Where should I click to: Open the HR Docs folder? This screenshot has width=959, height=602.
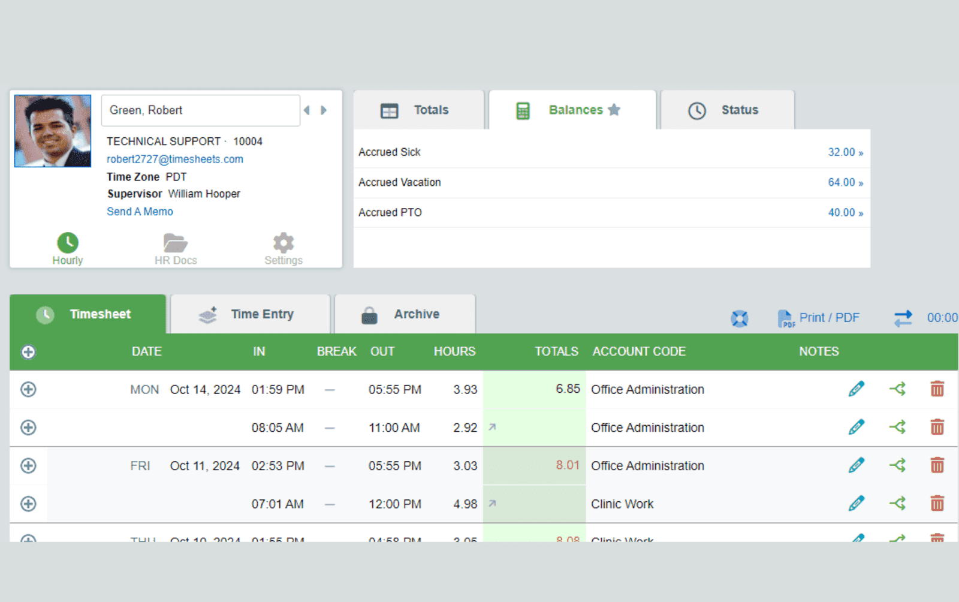click(x=175, y=247)
